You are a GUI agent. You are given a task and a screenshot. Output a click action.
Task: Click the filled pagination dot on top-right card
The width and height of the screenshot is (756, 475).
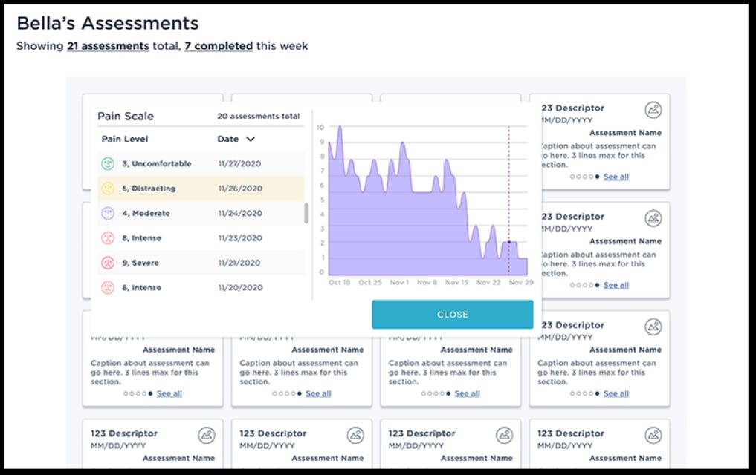(598, 177)
